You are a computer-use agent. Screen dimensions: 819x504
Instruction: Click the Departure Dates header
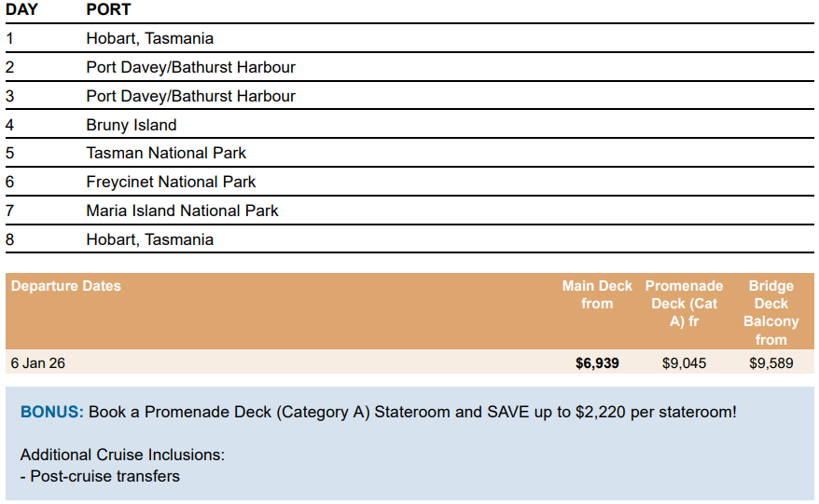pyautogui.click(x=66, y=286)
